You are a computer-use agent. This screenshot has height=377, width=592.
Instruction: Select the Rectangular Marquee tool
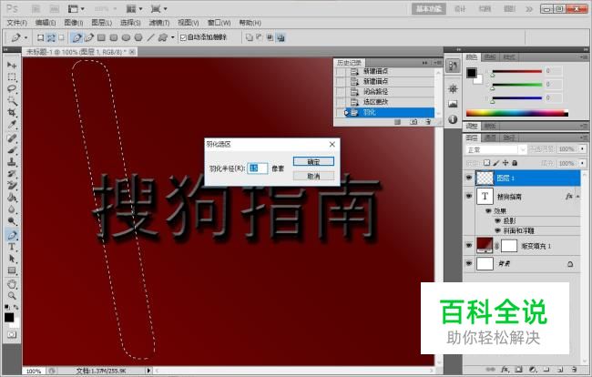click(x=12, y=77)
